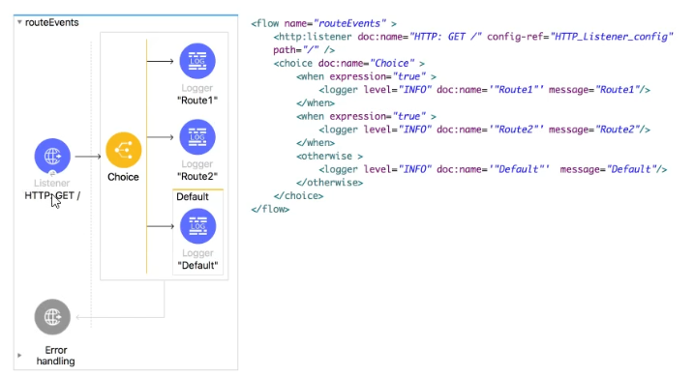
Task: Click the routeEvents flow title
Action: coord(52,22)
